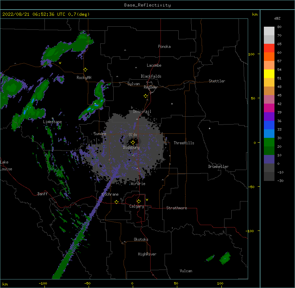Click the Sundre city label
Viewport: 295px width, 288px height.
click(100, 134)
